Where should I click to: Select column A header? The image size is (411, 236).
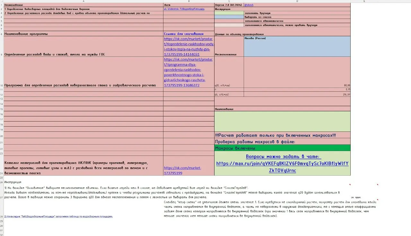[x=83, y=1]
